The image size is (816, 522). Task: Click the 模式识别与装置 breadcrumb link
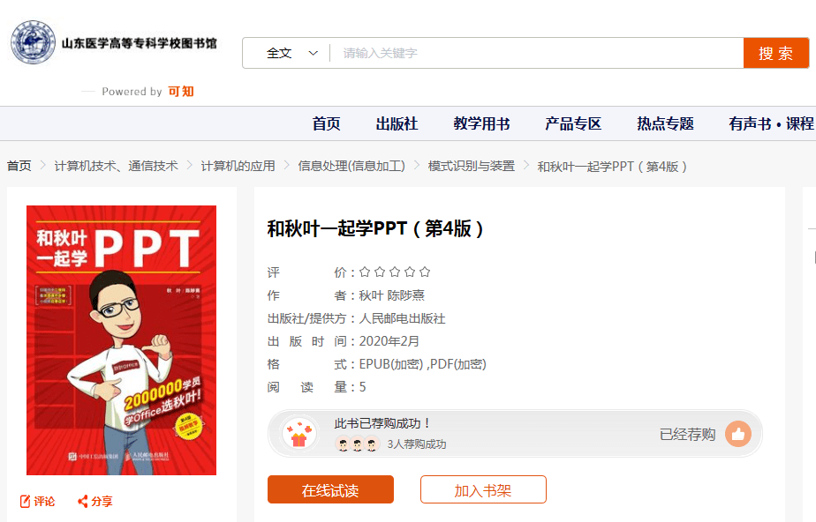point(471,166)
